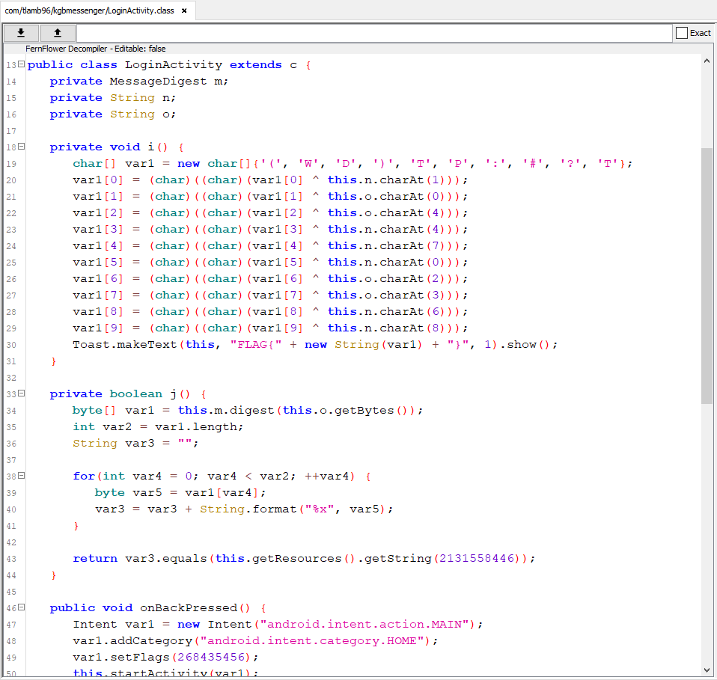Click 'onBackPressed' method name on line 46
Viewport: 717px width, 680px height.
189,607
